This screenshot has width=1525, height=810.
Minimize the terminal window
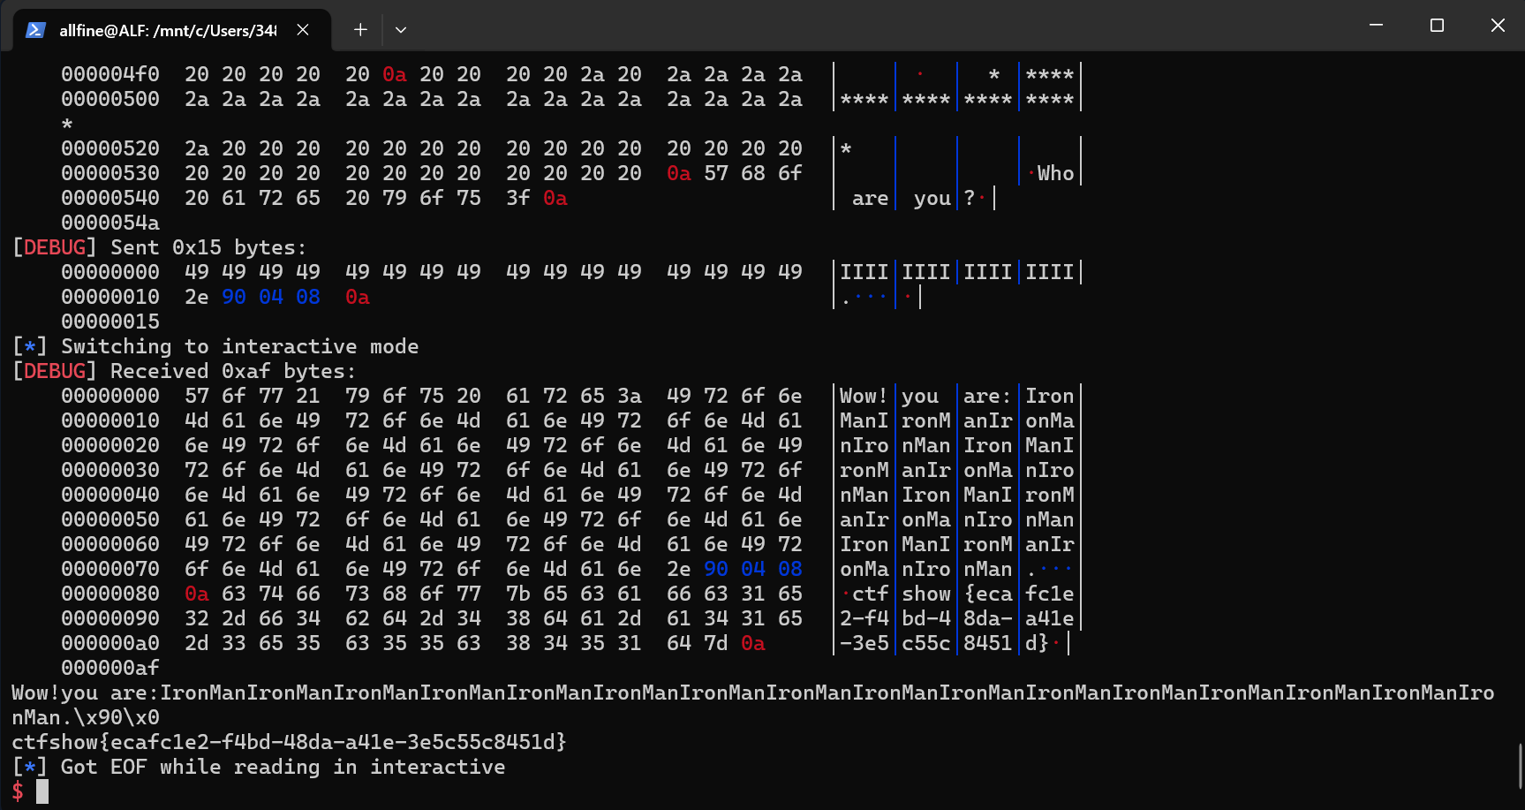[x=1376, y=26]
